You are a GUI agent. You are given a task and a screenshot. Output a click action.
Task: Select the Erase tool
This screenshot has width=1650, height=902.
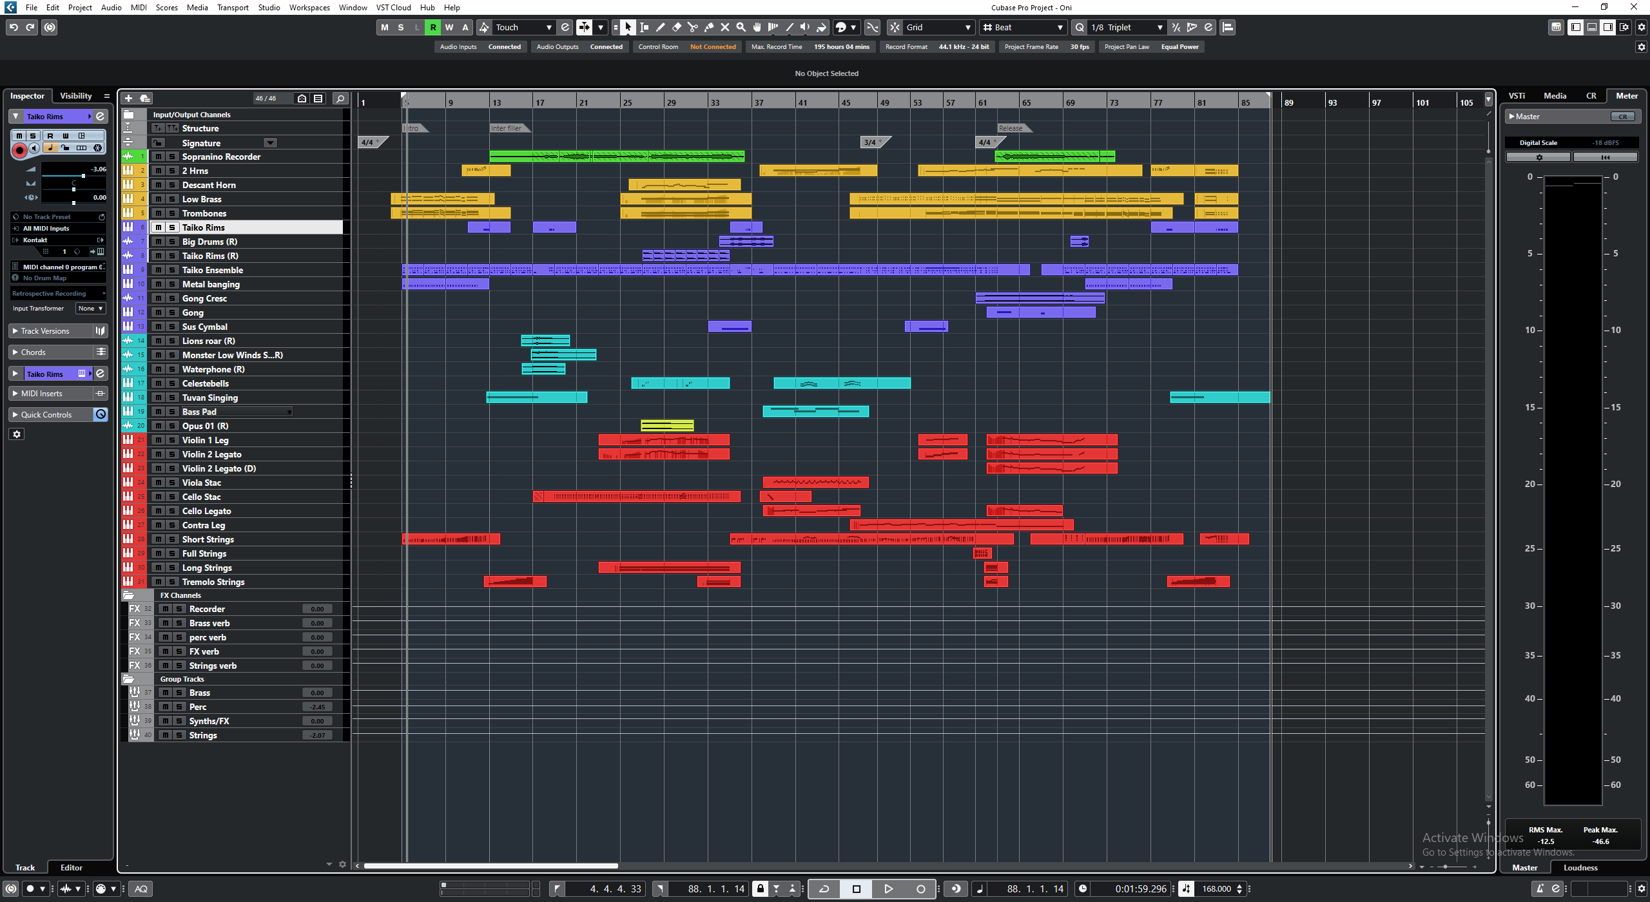676,27
